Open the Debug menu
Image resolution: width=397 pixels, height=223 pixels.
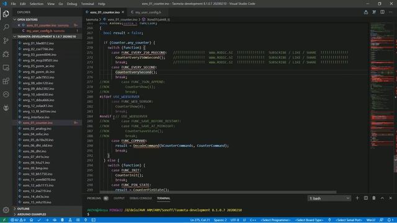click(72, 4)
